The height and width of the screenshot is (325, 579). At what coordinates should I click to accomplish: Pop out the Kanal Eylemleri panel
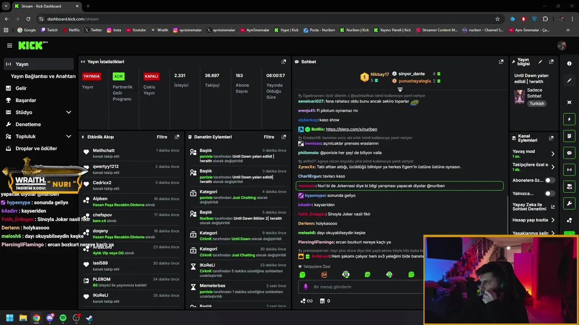click(x=551, y=138)
